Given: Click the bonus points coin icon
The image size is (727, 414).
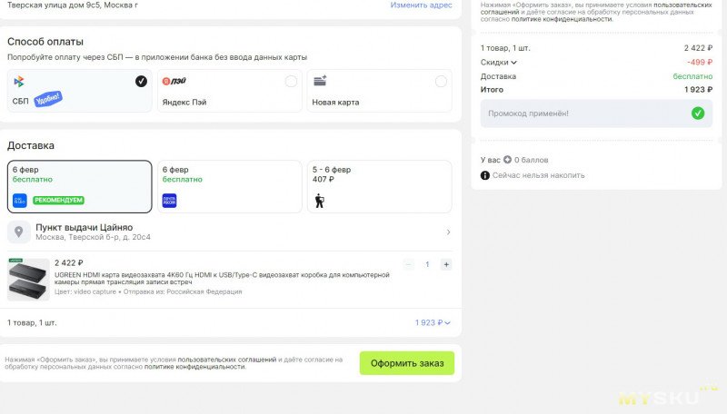Looking at the screenshot, I should point(507,160).
